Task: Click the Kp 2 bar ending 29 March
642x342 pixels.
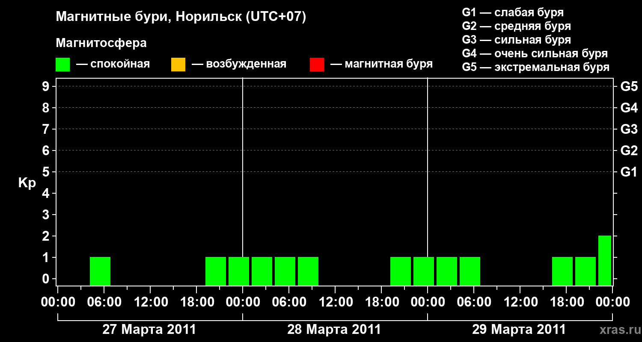Action: (x=605, y=260)
